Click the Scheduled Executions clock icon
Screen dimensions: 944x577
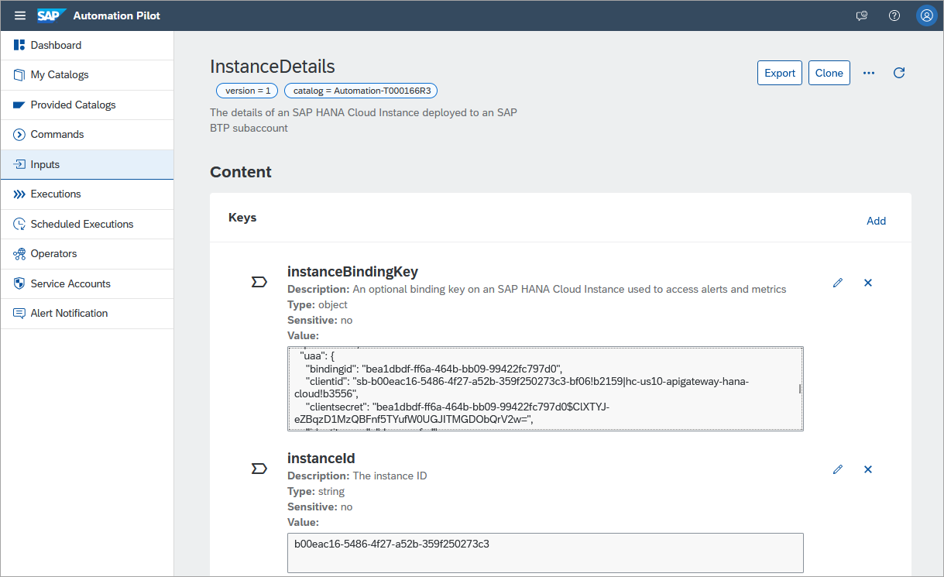tap(19, 224)
